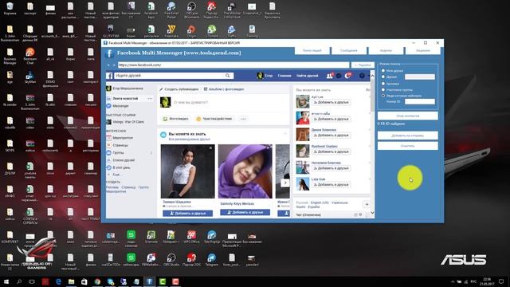Click the 'English (US)' language link
510x287 pixels.
pyautogui.click(x=320, y=202)
